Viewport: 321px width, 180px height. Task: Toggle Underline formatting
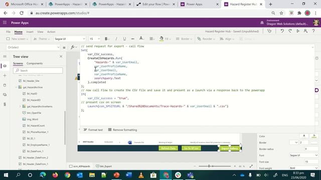click(124, 39)
